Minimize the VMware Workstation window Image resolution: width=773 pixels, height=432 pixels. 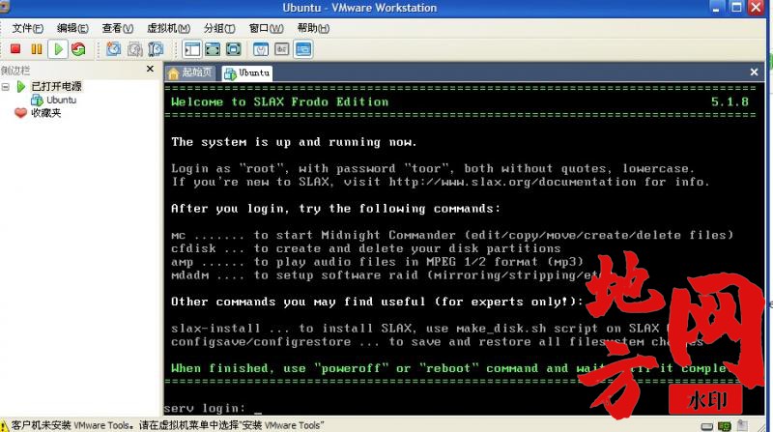click(716, 8)
